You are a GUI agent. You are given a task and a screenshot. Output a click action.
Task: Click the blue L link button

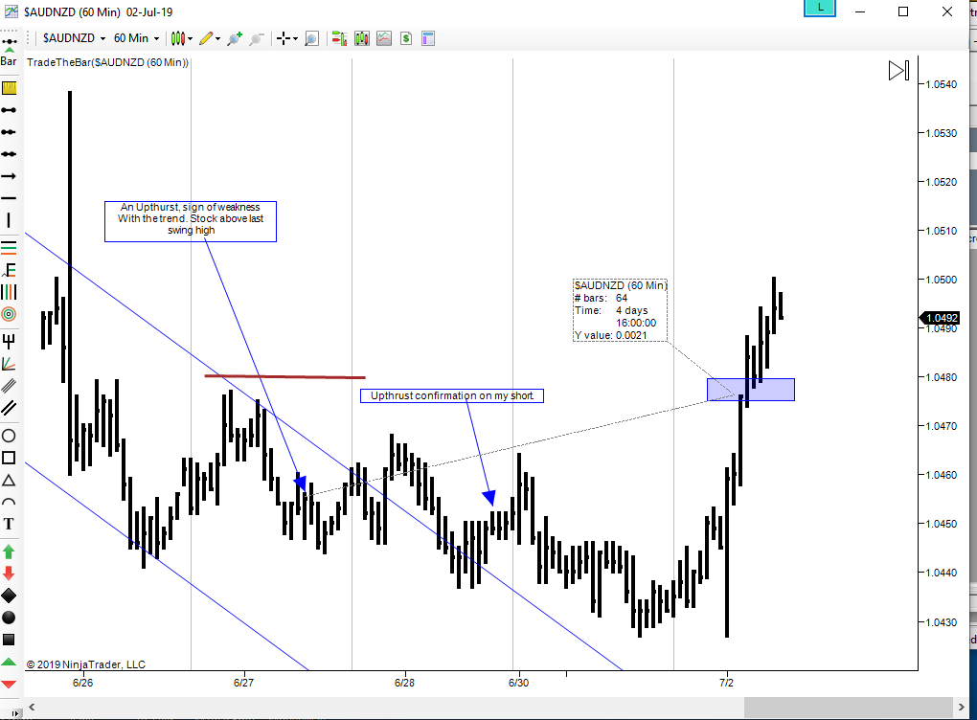click(x=819, y=8)
